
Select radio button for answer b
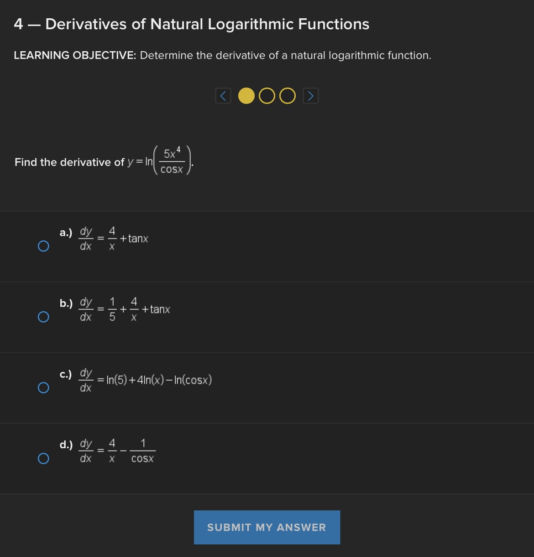pos(43,316)
